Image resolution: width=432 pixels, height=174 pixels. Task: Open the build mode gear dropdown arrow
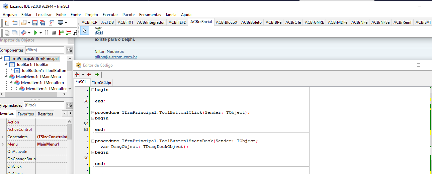point(29,33)
